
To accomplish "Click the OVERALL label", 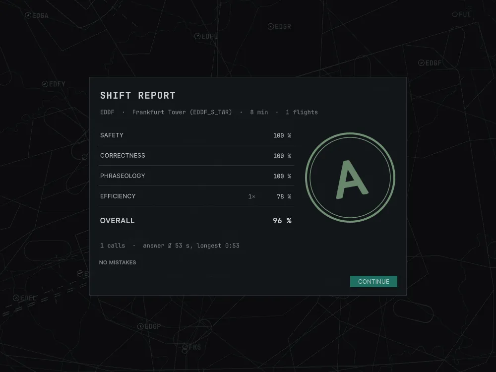I will [x=117, y=221].
